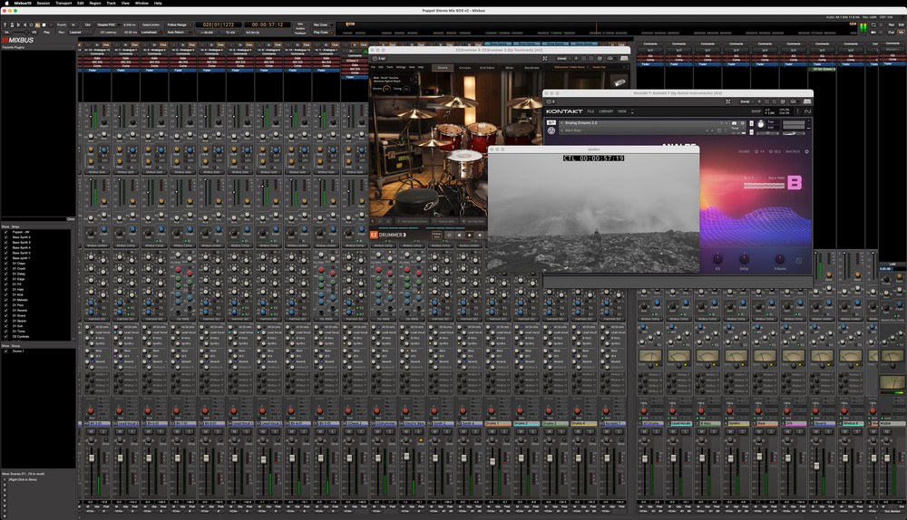Click the Kontakt camera snapshot icon
The image size is (907, 520).
[x=733, y=122]
